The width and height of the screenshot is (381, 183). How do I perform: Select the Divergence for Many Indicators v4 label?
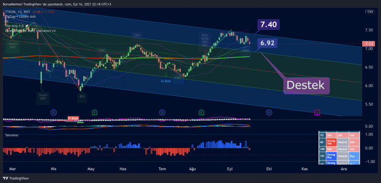(30, 31)
